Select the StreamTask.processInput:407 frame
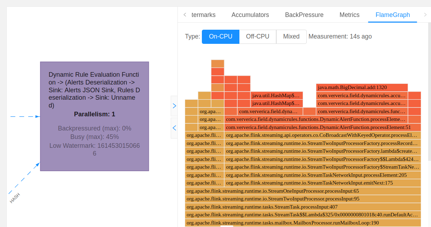The height and width of the screenshot is (227, 431). point(303,207)
